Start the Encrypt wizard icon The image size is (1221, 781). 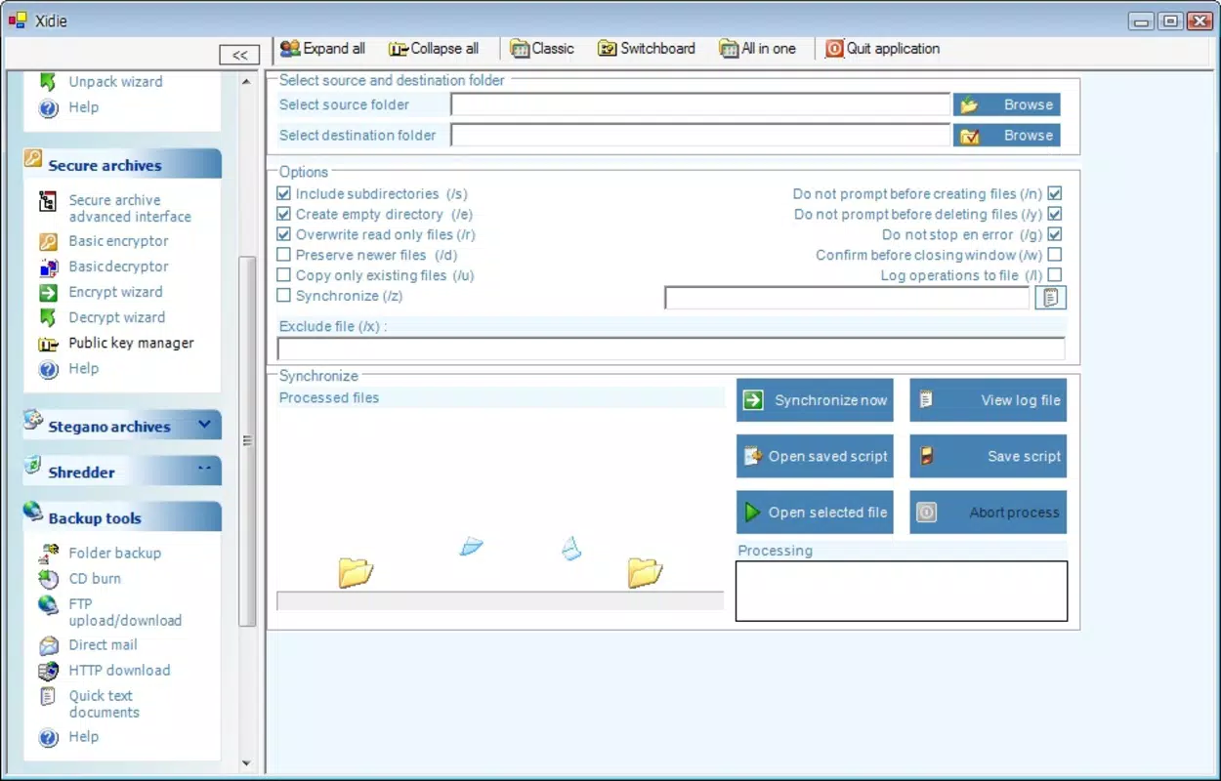(x=48, y=292)
